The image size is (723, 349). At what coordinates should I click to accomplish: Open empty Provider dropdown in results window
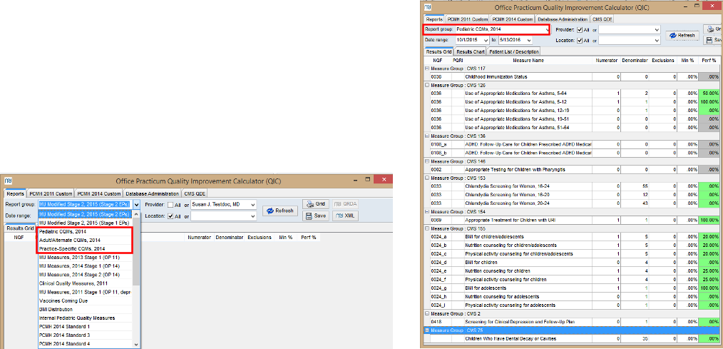tap(657, 30)
